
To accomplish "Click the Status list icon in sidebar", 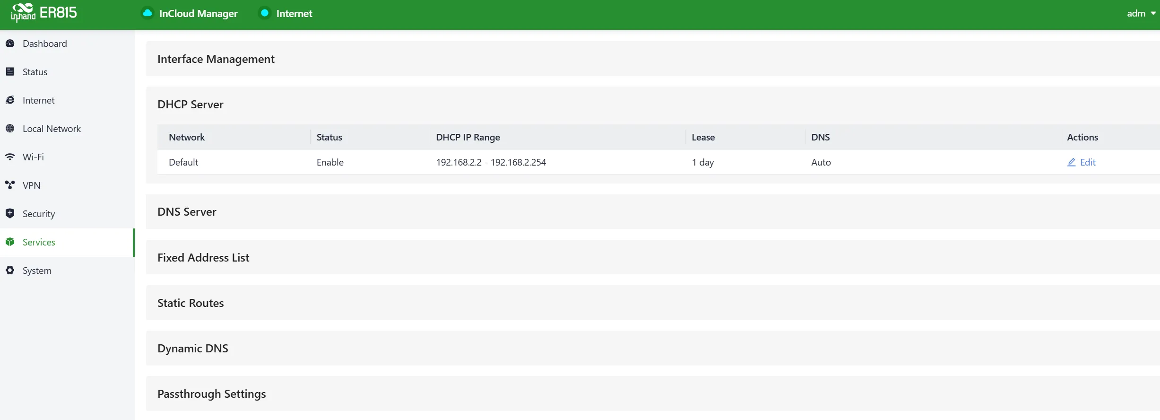I will (x=10, y=72).
